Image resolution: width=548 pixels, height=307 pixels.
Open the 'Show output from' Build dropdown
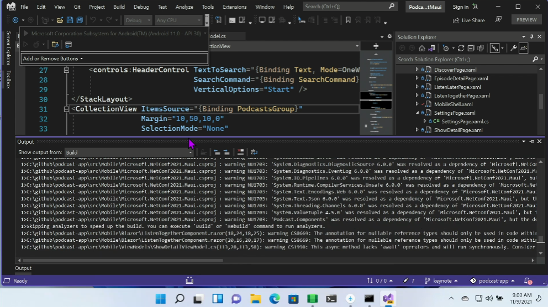click(129, 152)
